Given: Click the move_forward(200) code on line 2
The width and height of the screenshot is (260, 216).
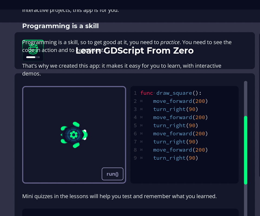Looking at the screenshot, I should pos(180,101).
